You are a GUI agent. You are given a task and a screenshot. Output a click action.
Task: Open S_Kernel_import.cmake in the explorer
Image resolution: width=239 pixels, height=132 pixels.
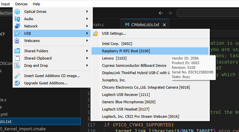(23, 129)
